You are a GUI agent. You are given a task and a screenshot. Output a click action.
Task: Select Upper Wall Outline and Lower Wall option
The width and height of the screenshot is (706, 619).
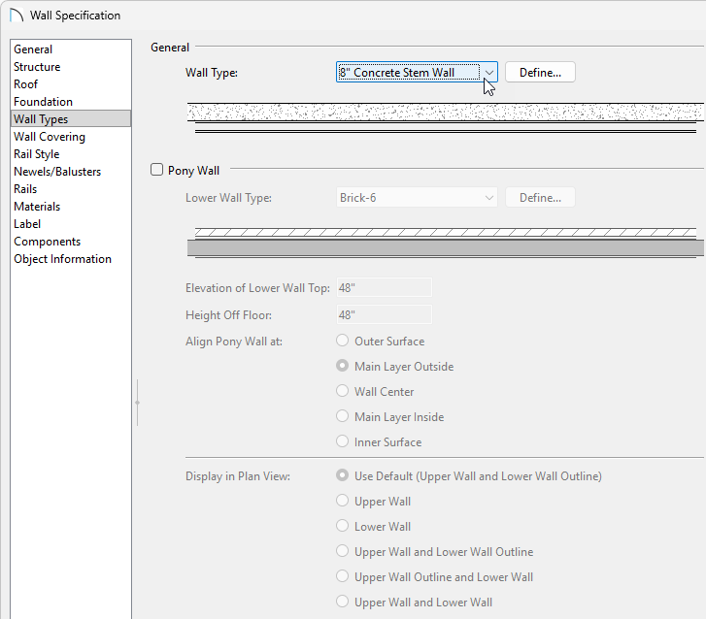[x=342, y=576]
